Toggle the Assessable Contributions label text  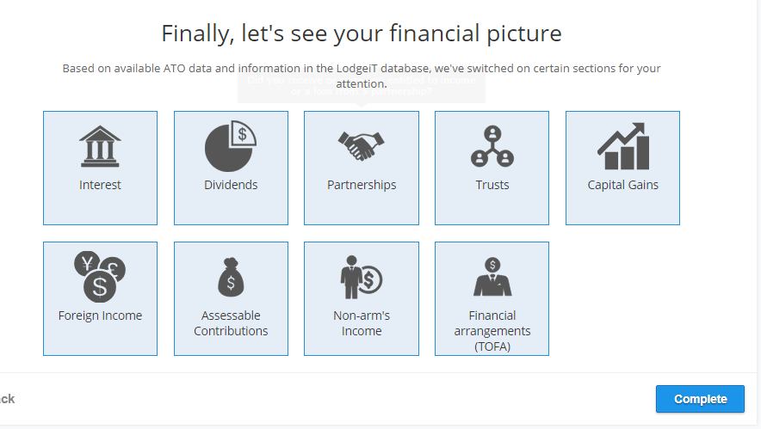point(231,323)
